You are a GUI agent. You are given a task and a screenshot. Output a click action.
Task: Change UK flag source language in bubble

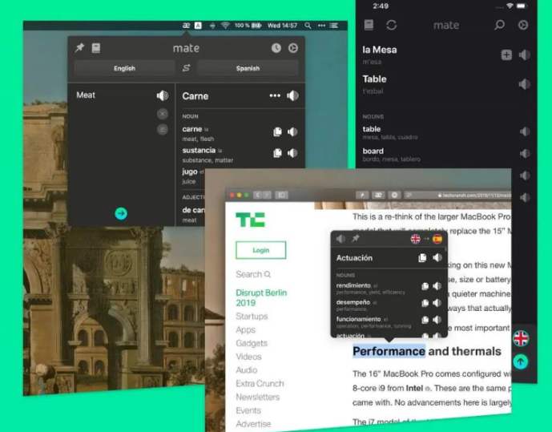(x=416, y=239)
